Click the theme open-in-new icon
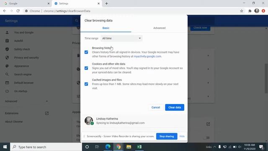Screen dimensions: 268x151 (x=208, y=124)
